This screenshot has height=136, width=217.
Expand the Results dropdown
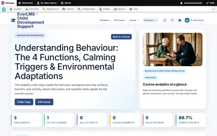(134, 20)
